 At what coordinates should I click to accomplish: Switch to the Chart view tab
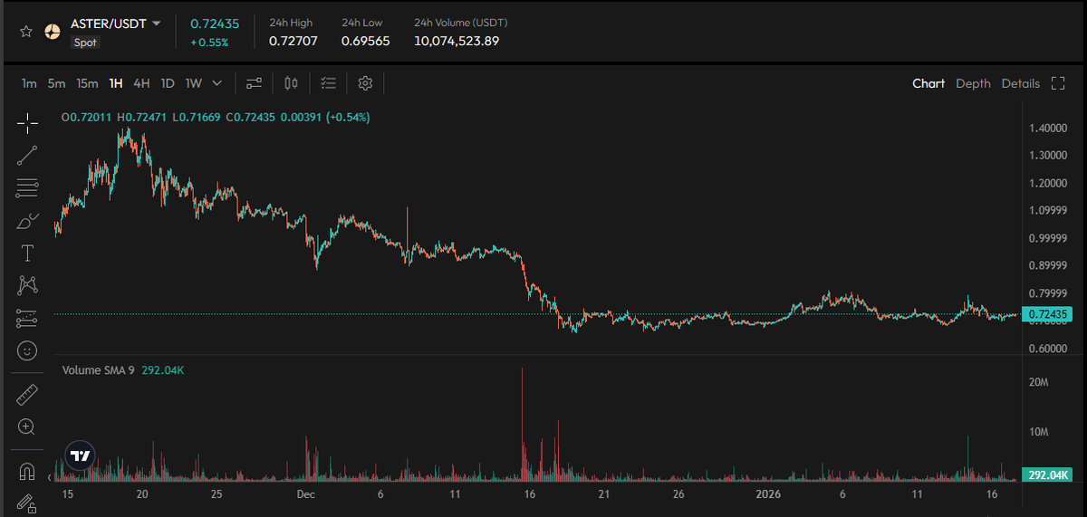[928, 83]
